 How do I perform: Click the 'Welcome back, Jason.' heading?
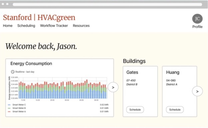click(x=41, y=46)
